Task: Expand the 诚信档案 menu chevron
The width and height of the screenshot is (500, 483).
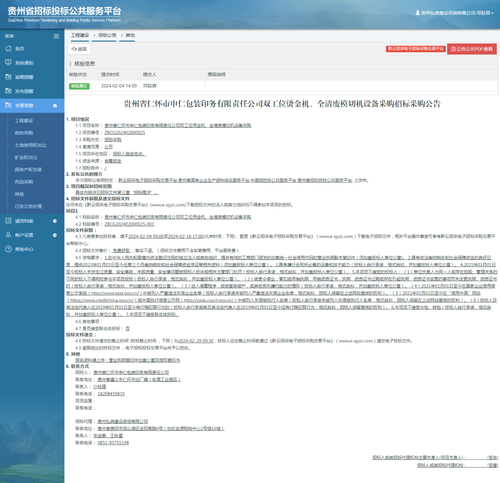Action: 55,221
